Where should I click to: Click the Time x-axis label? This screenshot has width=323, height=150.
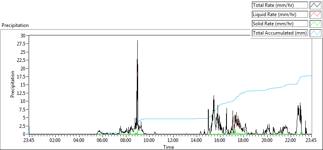(169, 147)
